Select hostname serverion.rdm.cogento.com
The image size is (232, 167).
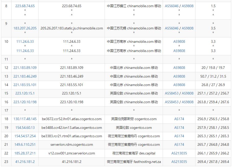click(x=72, y=144)
